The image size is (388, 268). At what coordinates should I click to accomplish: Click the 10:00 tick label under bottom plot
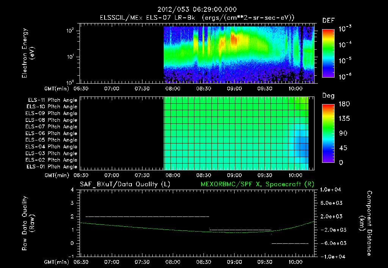(x=296, y=262)
